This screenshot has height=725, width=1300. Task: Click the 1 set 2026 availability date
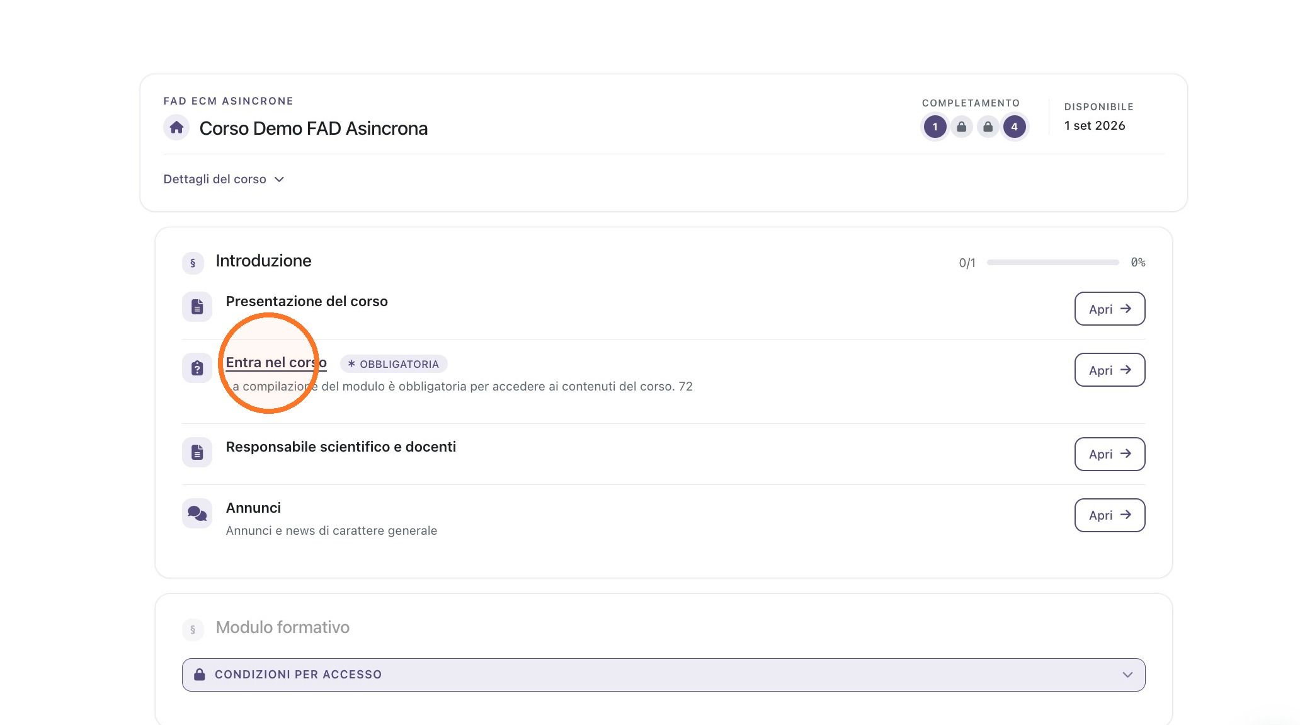click(1095, 125)
